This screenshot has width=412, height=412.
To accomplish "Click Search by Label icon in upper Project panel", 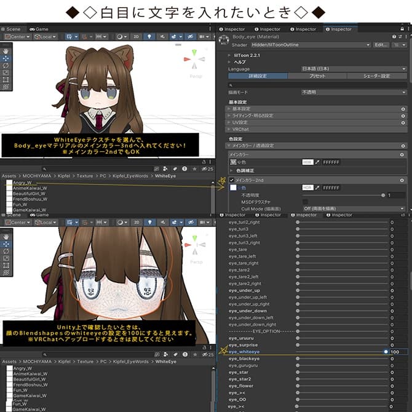I will pos(175,168).
